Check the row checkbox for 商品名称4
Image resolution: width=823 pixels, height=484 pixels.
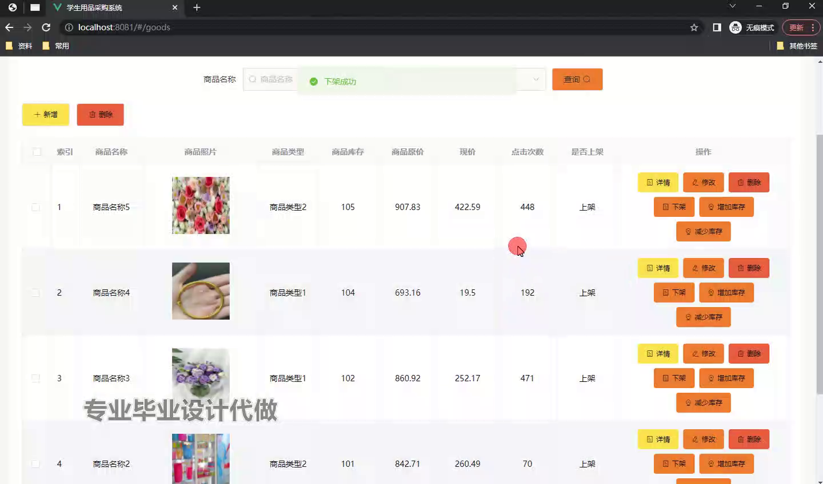pyautogui.click(x=35, y=293)
